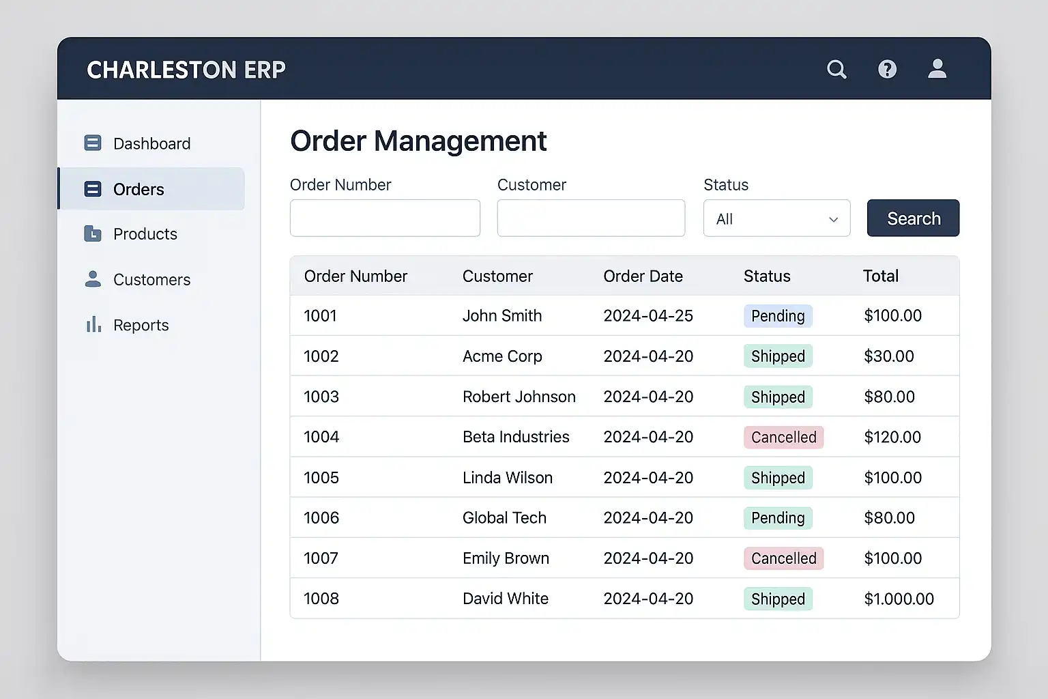
Task: Click the Products folder icon
Action: coord(93,233)
